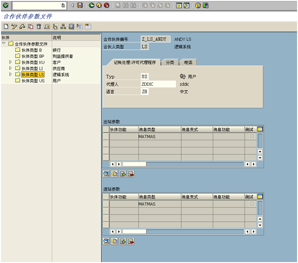Image resolution: width=298 pixels, height=263 pixels.
Task: Open the command field history dropdown
Action: tap(63, 6)
